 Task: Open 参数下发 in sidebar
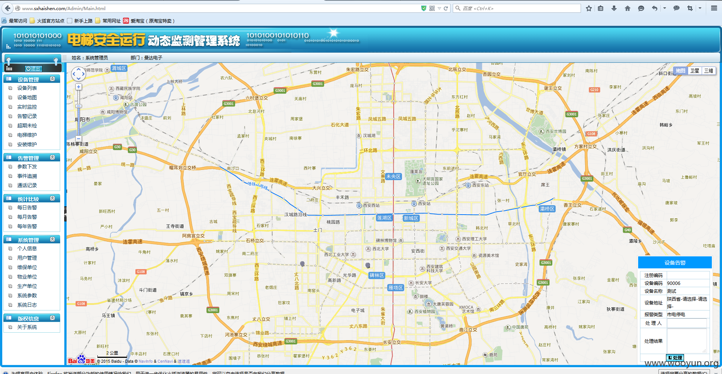point(27,167)
